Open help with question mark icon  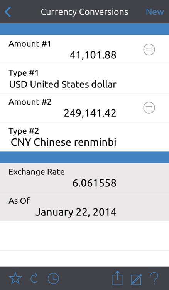pyautogui.click(x=154, y=278)
